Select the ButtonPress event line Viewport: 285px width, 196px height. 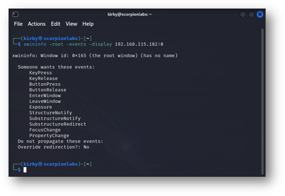pyautogui.click(x=45, y=84)
